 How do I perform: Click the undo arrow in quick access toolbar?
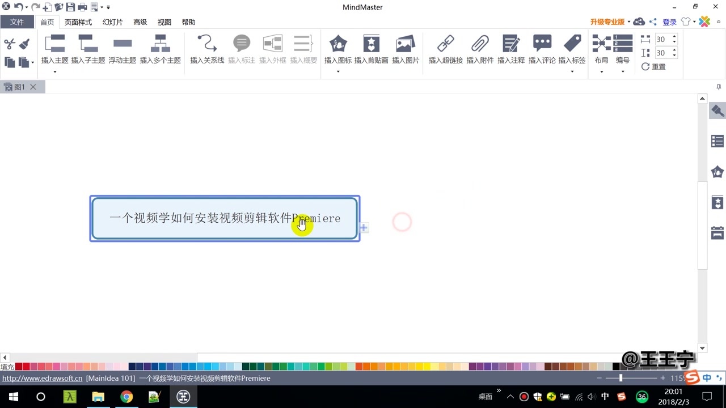(x=18, y=7)
